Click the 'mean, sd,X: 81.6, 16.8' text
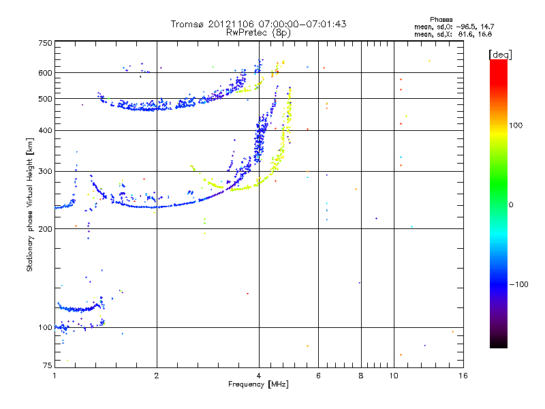Screen dimensions: 545x409 coord(453,34)
